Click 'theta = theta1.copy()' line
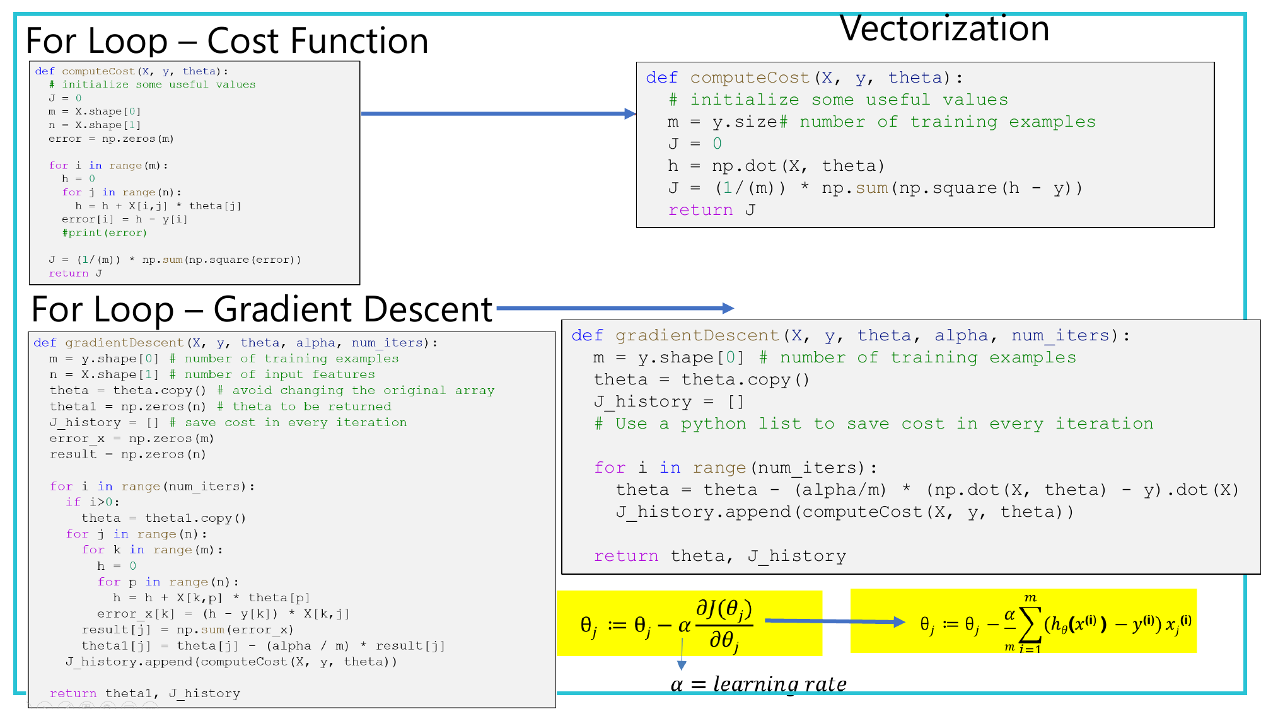The height and width of the screenshot is (709, 1261). [163, 518]
